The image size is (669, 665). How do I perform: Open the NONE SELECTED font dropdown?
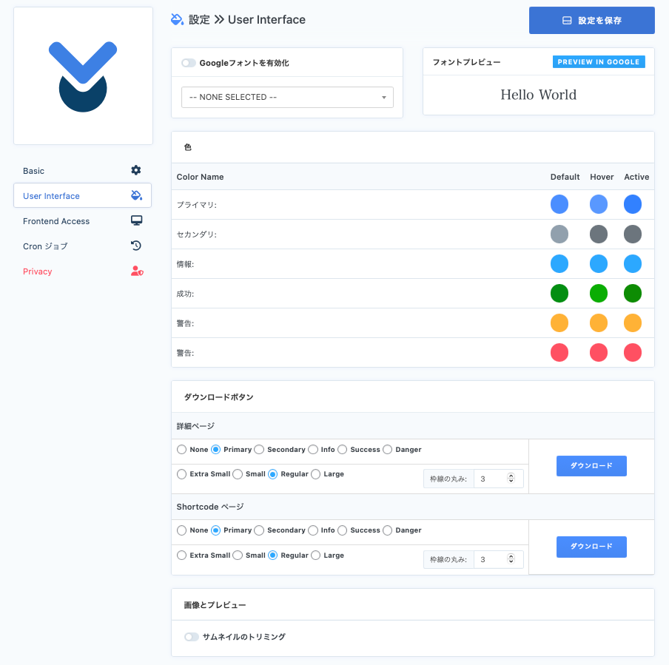tap(287, 98)
